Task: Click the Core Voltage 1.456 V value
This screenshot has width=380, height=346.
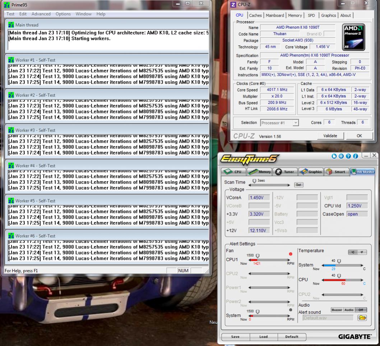Action: point(322,47)
